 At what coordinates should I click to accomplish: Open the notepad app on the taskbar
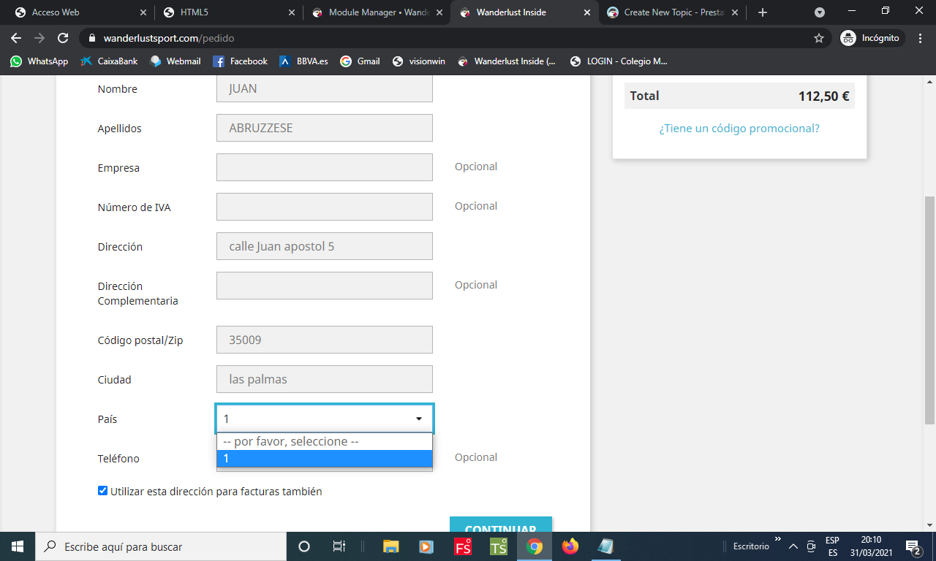click(x=605, y=546)
